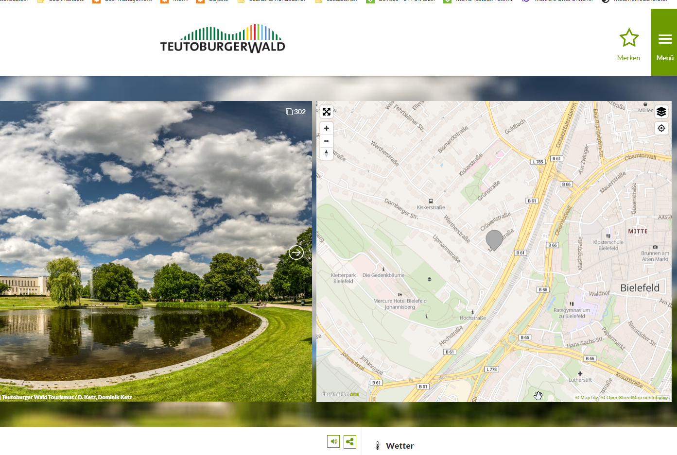Click the Waldhof map label
677x455 pixels.
[599, 293]
